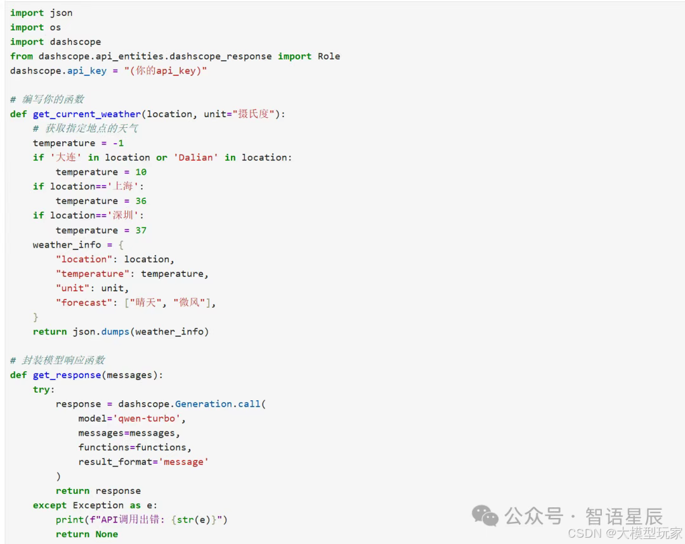Click the dictionary key "forecast"
Image resolution: width=685 pixels, height=544 pixels.
coord(84,303)
